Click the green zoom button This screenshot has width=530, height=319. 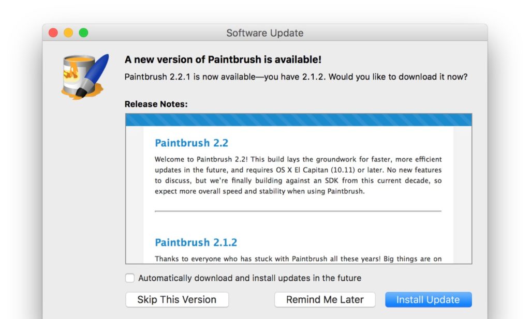pyautogui.click(x=83, y=32)
